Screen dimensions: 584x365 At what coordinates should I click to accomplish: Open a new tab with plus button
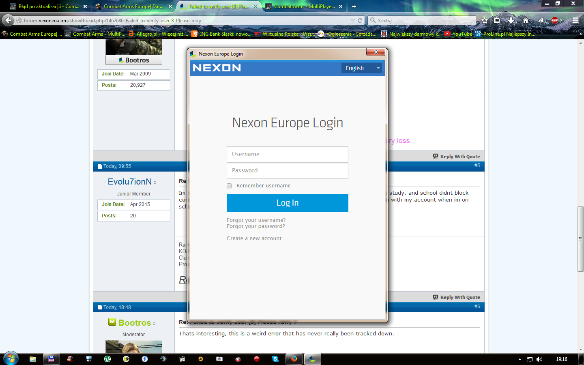tap(354, 6)
